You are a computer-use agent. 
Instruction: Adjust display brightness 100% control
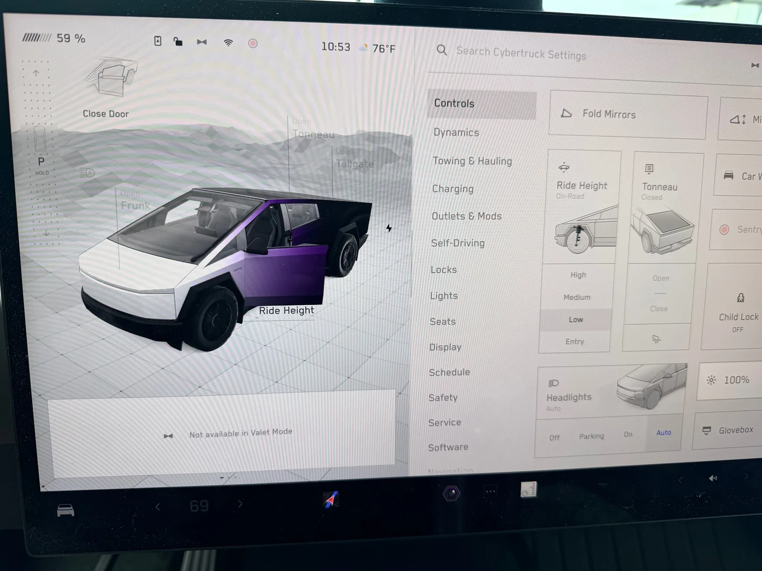pyautogui.click(x=730, y=380)
